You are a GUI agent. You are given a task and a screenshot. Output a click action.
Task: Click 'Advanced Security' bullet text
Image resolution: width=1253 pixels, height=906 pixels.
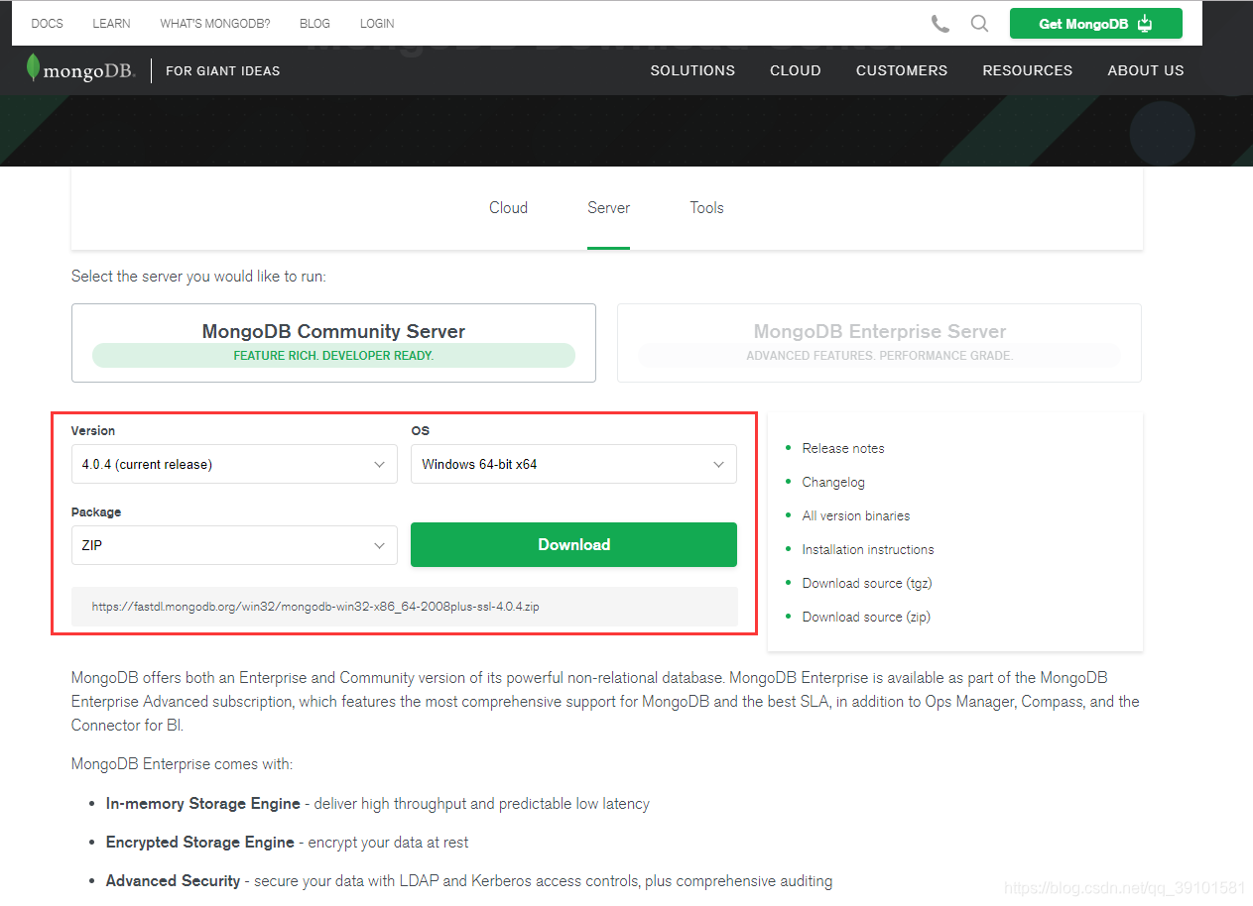174,881
